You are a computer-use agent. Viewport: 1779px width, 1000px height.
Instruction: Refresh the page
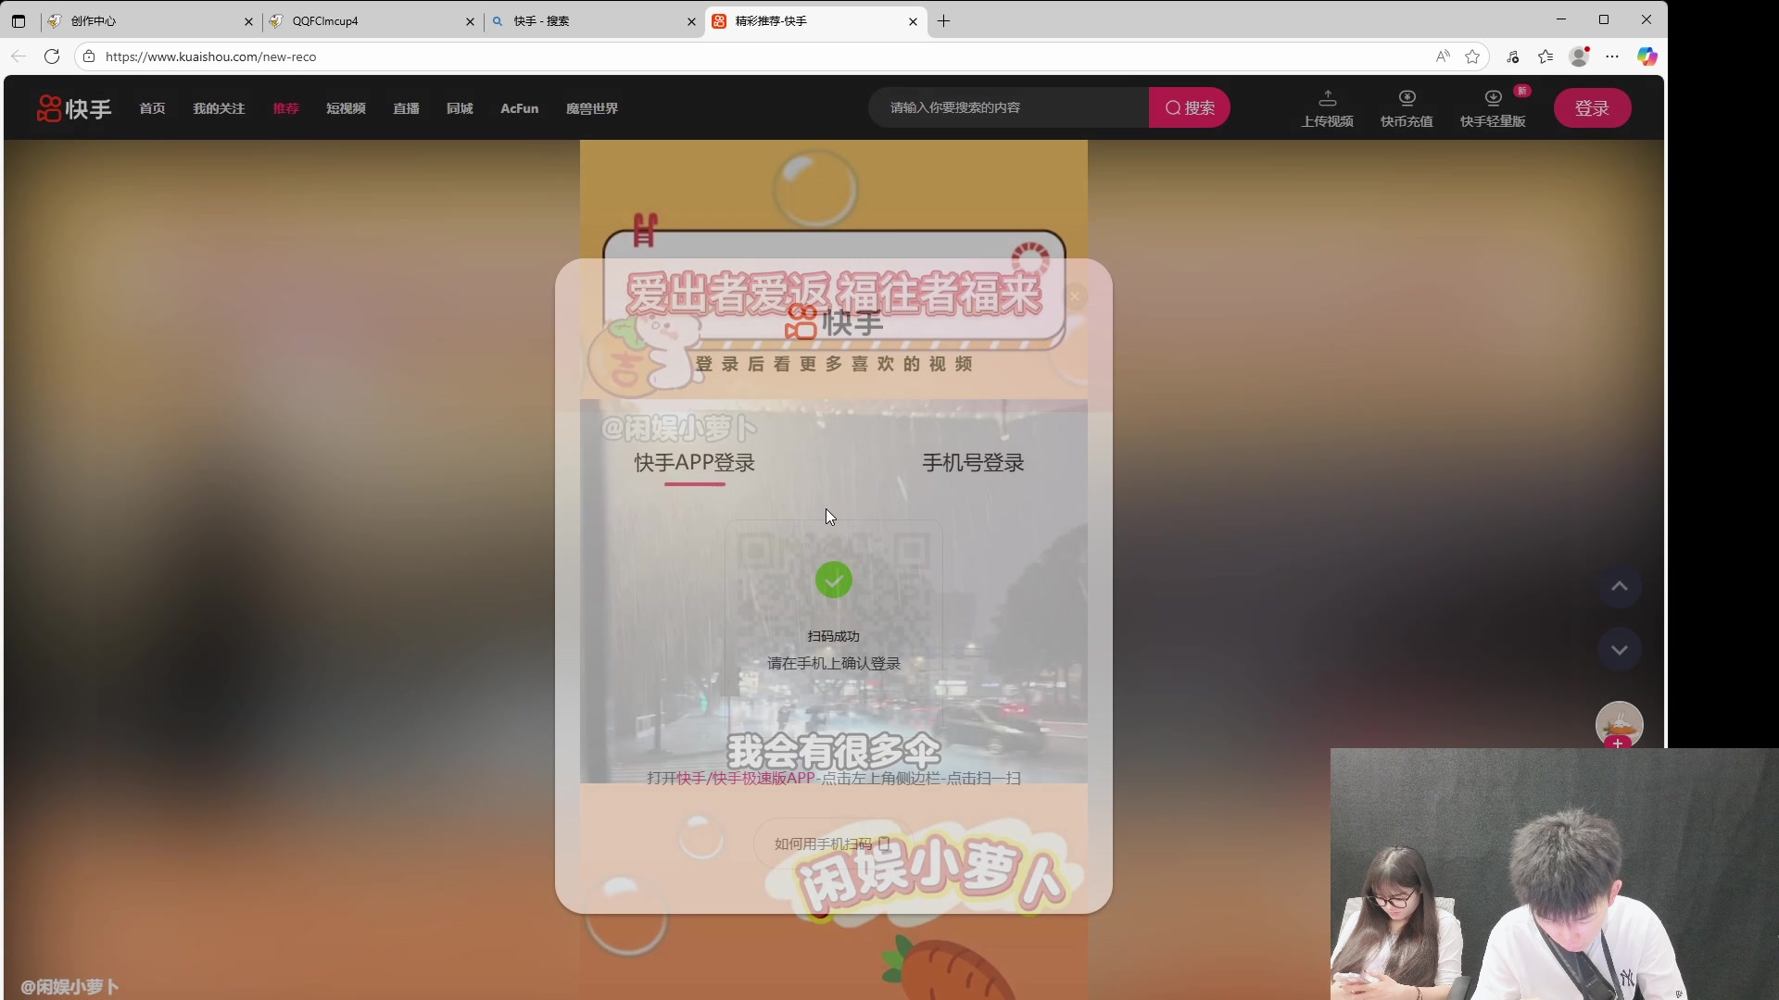(52, 56)
